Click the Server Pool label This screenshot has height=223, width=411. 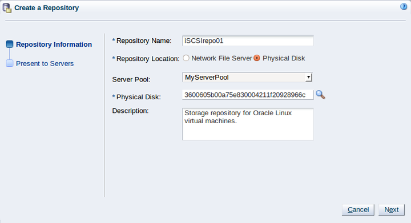tap(131, 79)
